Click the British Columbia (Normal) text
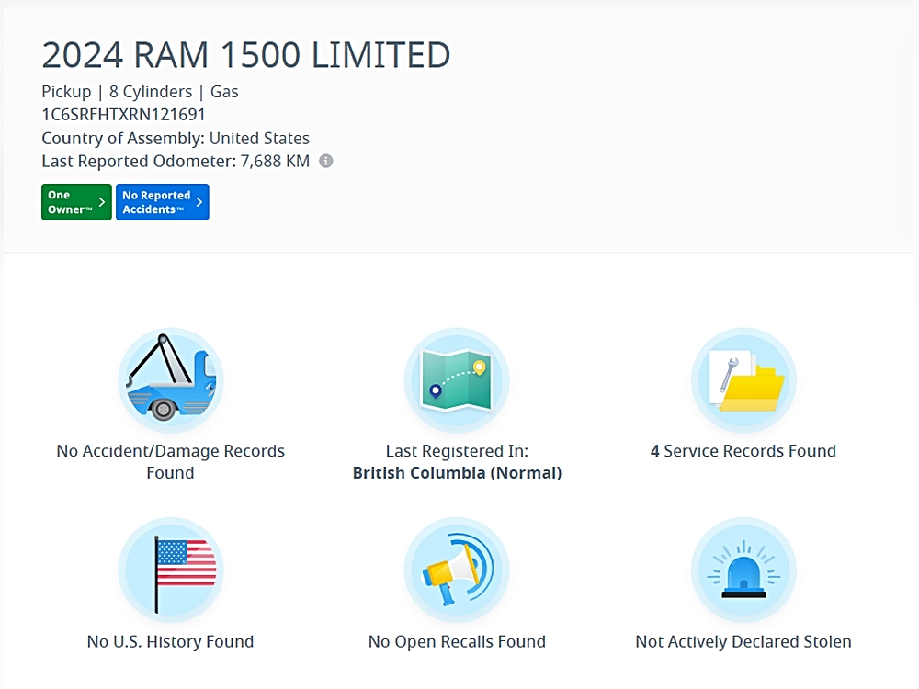The height and width of the screenshot is (689, 919). coord(457,473)
